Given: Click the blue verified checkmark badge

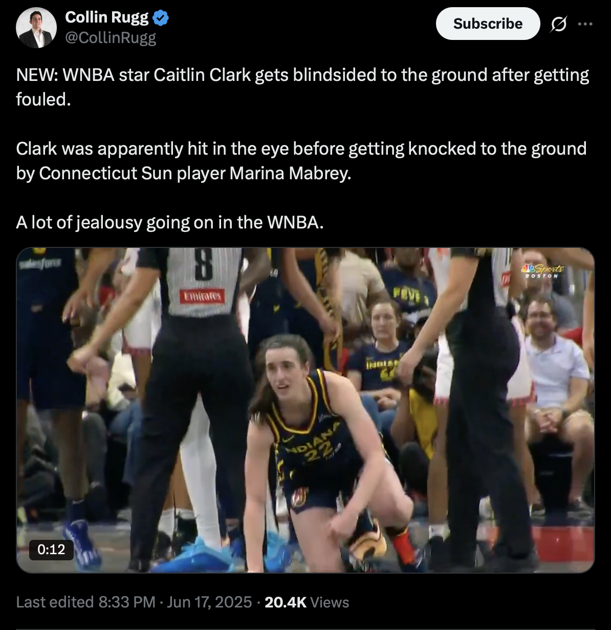Looking at the screenshot, I should [161, 18].
